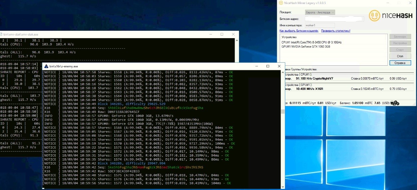Focus the Биткоин-адрес input field
This screenshot has height=190, width=417.
pos(334,19)
